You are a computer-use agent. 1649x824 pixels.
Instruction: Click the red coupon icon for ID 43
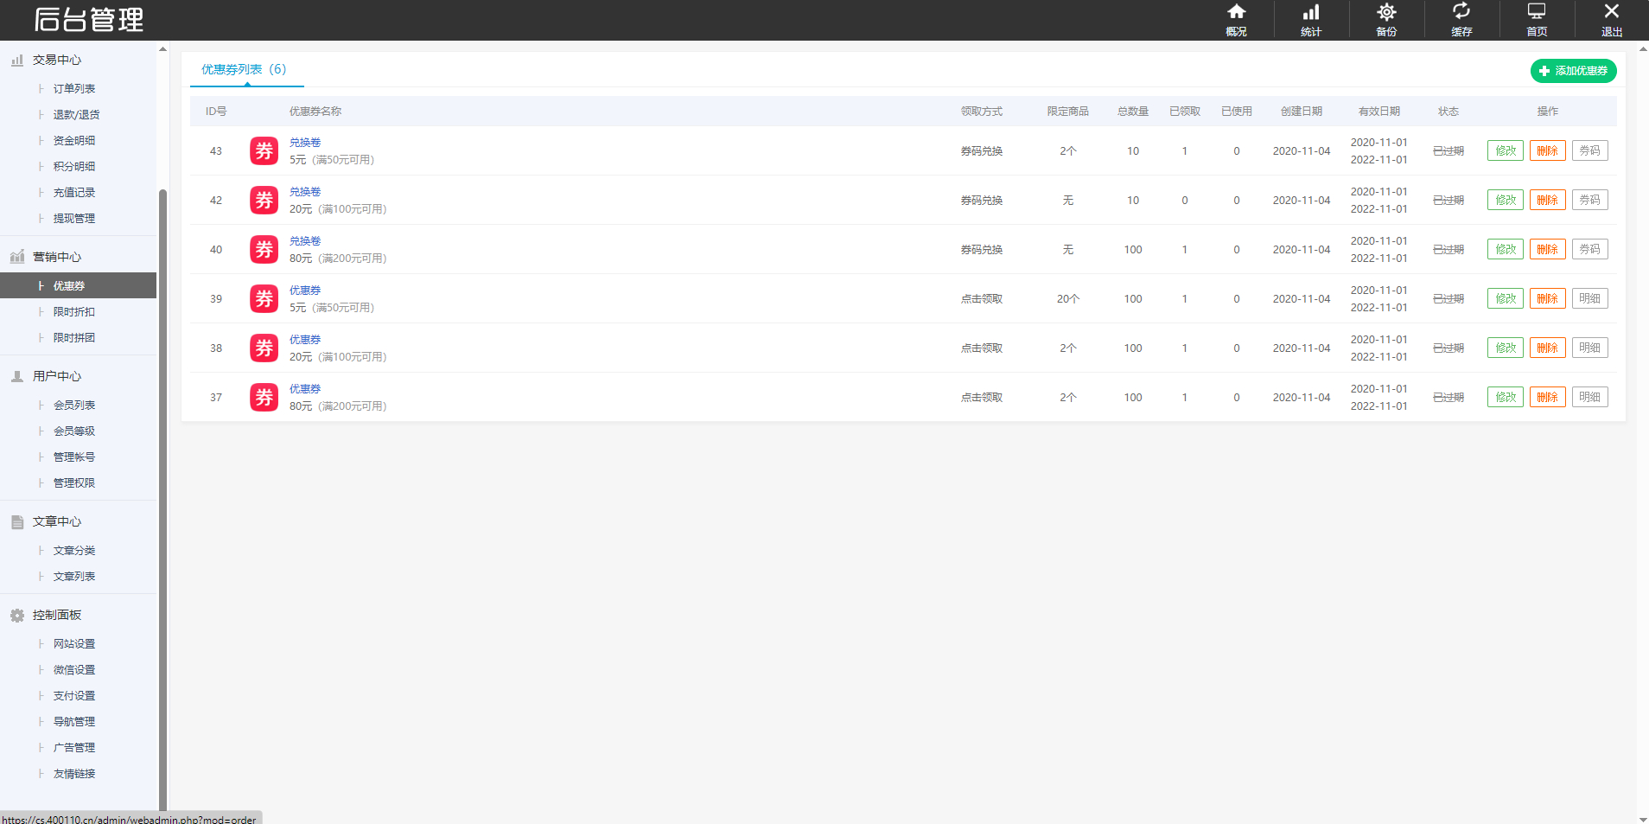point(264,150)
